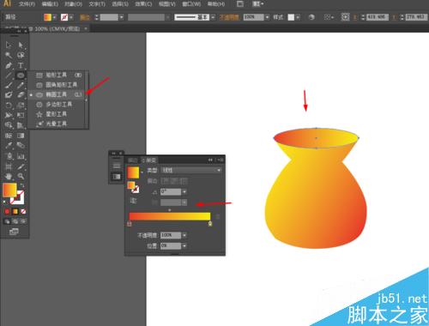Set toolbox color mode to Gradient
This screenshot has width=429, height=326.
[x=15, y=211]
